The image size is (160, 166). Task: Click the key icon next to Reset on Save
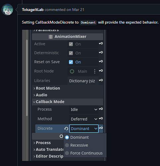click(101, 61)
